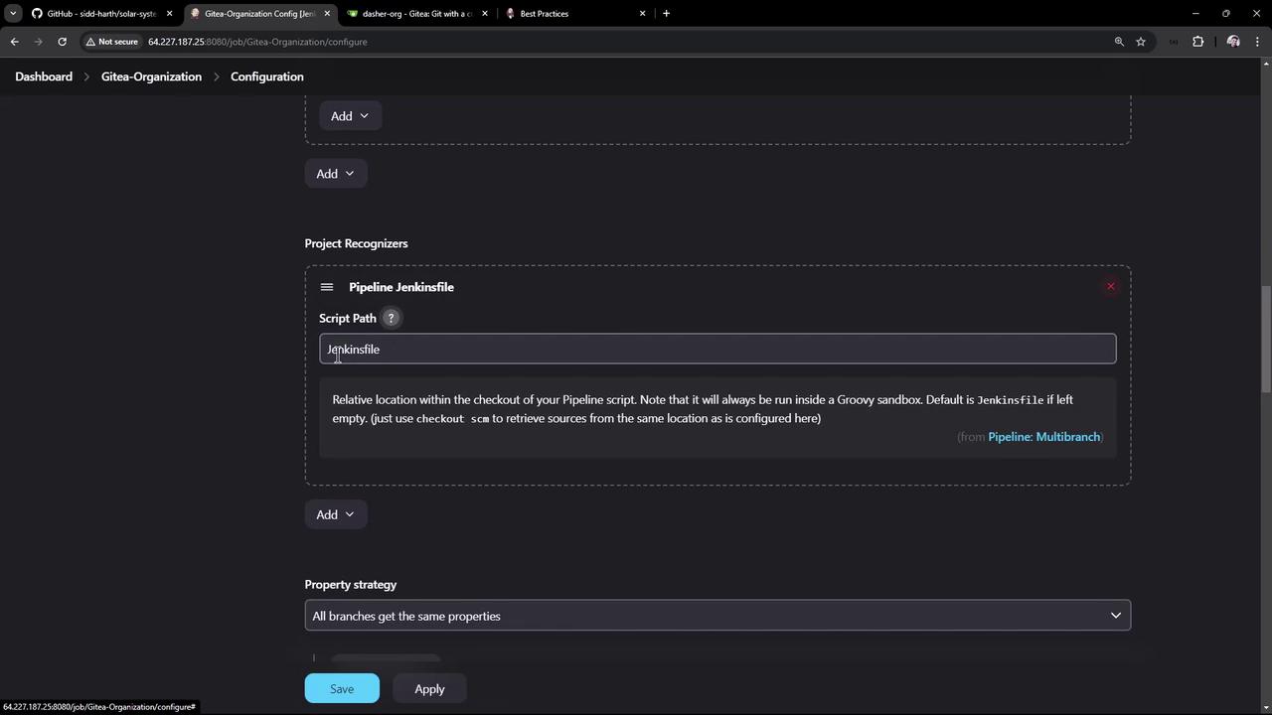Remove the Pipeline Jenkinsfile recognizer with the red X
1272x715 pixels.
(x=1110, y=287)
